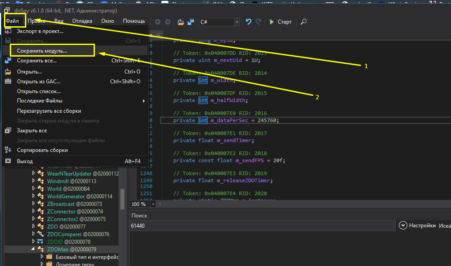451x266 pixels.
Task: Click the open file toolbar icon
Action: click(x=180, y=21)
